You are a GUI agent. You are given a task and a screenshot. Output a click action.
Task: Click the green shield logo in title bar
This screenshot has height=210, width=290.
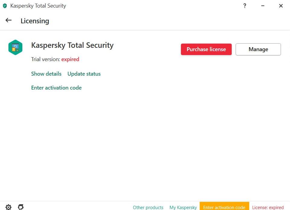5,6
